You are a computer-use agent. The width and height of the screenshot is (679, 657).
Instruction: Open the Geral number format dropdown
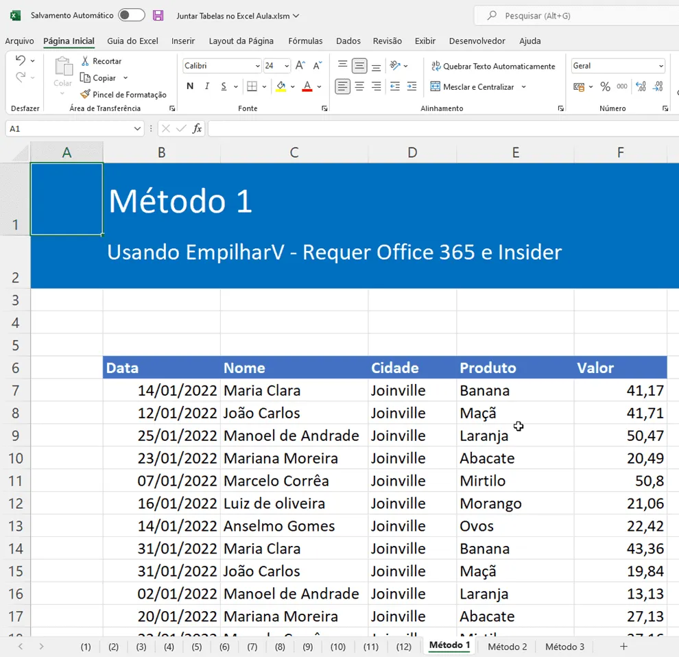pos(617,66)
